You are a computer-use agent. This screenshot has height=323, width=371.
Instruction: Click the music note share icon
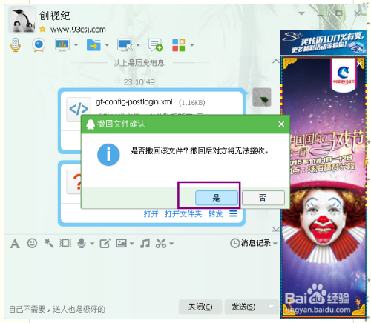pos(145,243)
